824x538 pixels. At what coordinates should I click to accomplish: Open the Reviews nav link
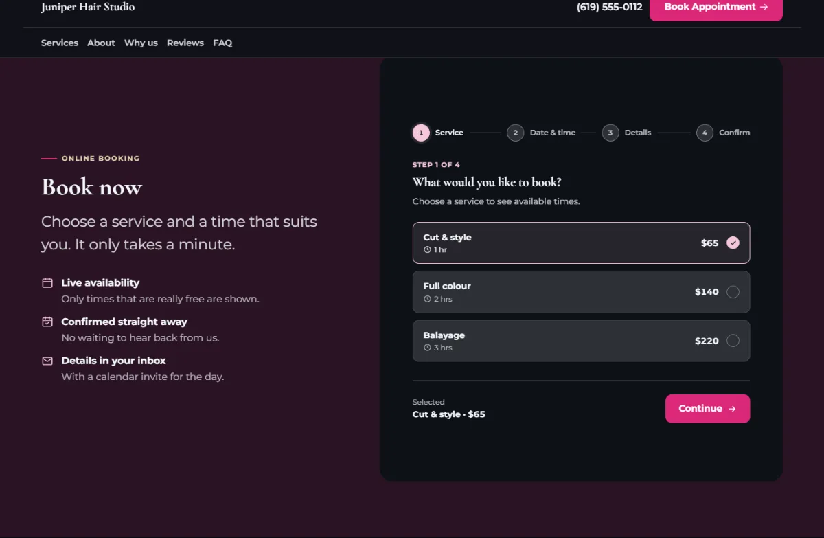(x=185, y=43)
